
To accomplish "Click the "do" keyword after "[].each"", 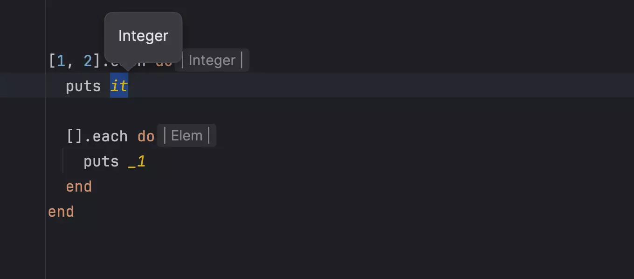I will [x=146, y=136].
